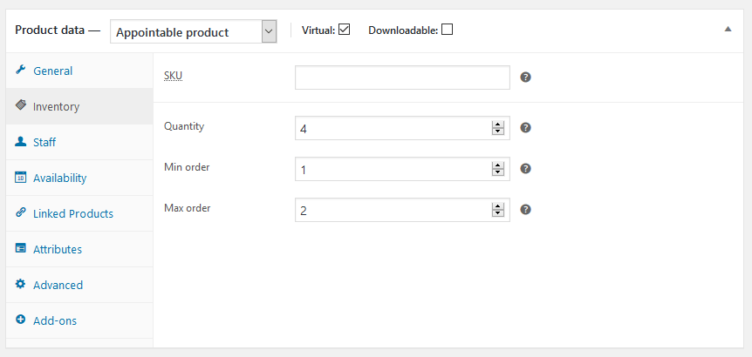Click the help icon beside Max order
752x357 pixels.
point(526,210)
